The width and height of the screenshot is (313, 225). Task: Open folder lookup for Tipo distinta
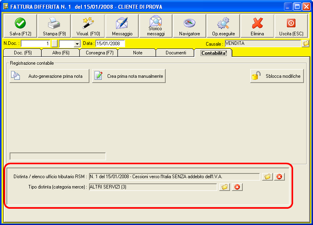click(x=224, y=187)
